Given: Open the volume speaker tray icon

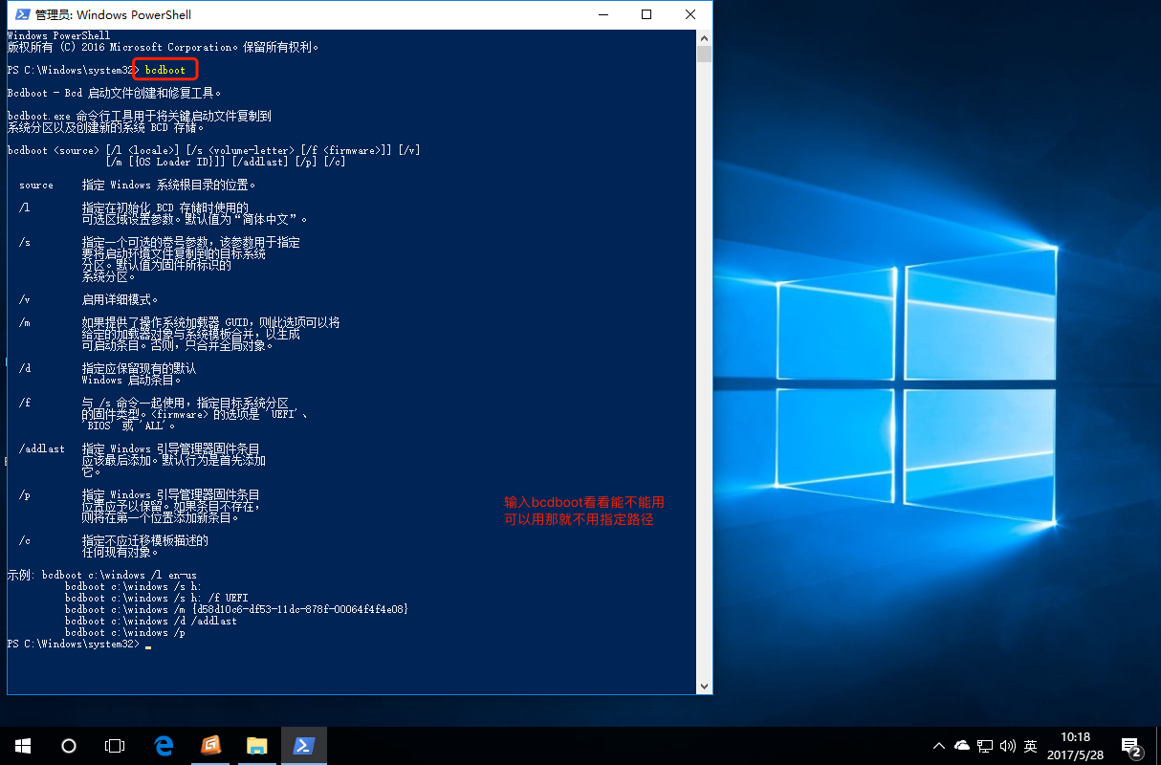Looking at the screenshot, I should pos(1008,746).
